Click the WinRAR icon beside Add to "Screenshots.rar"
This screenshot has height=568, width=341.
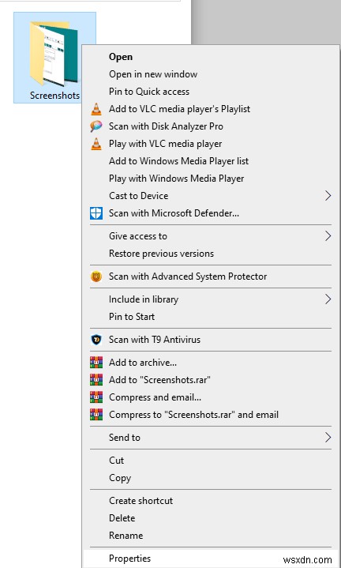tap(96, 380)
